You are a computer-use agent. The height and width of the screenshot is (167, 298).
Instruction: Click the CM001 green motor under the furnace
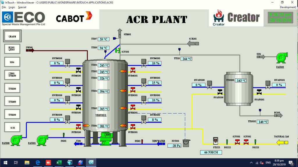pyautogui.click(x=106, y=139)
